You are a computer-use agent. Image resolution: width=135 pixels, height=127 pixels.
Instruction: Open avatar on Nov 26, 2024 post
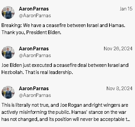[x=8, y=52]
